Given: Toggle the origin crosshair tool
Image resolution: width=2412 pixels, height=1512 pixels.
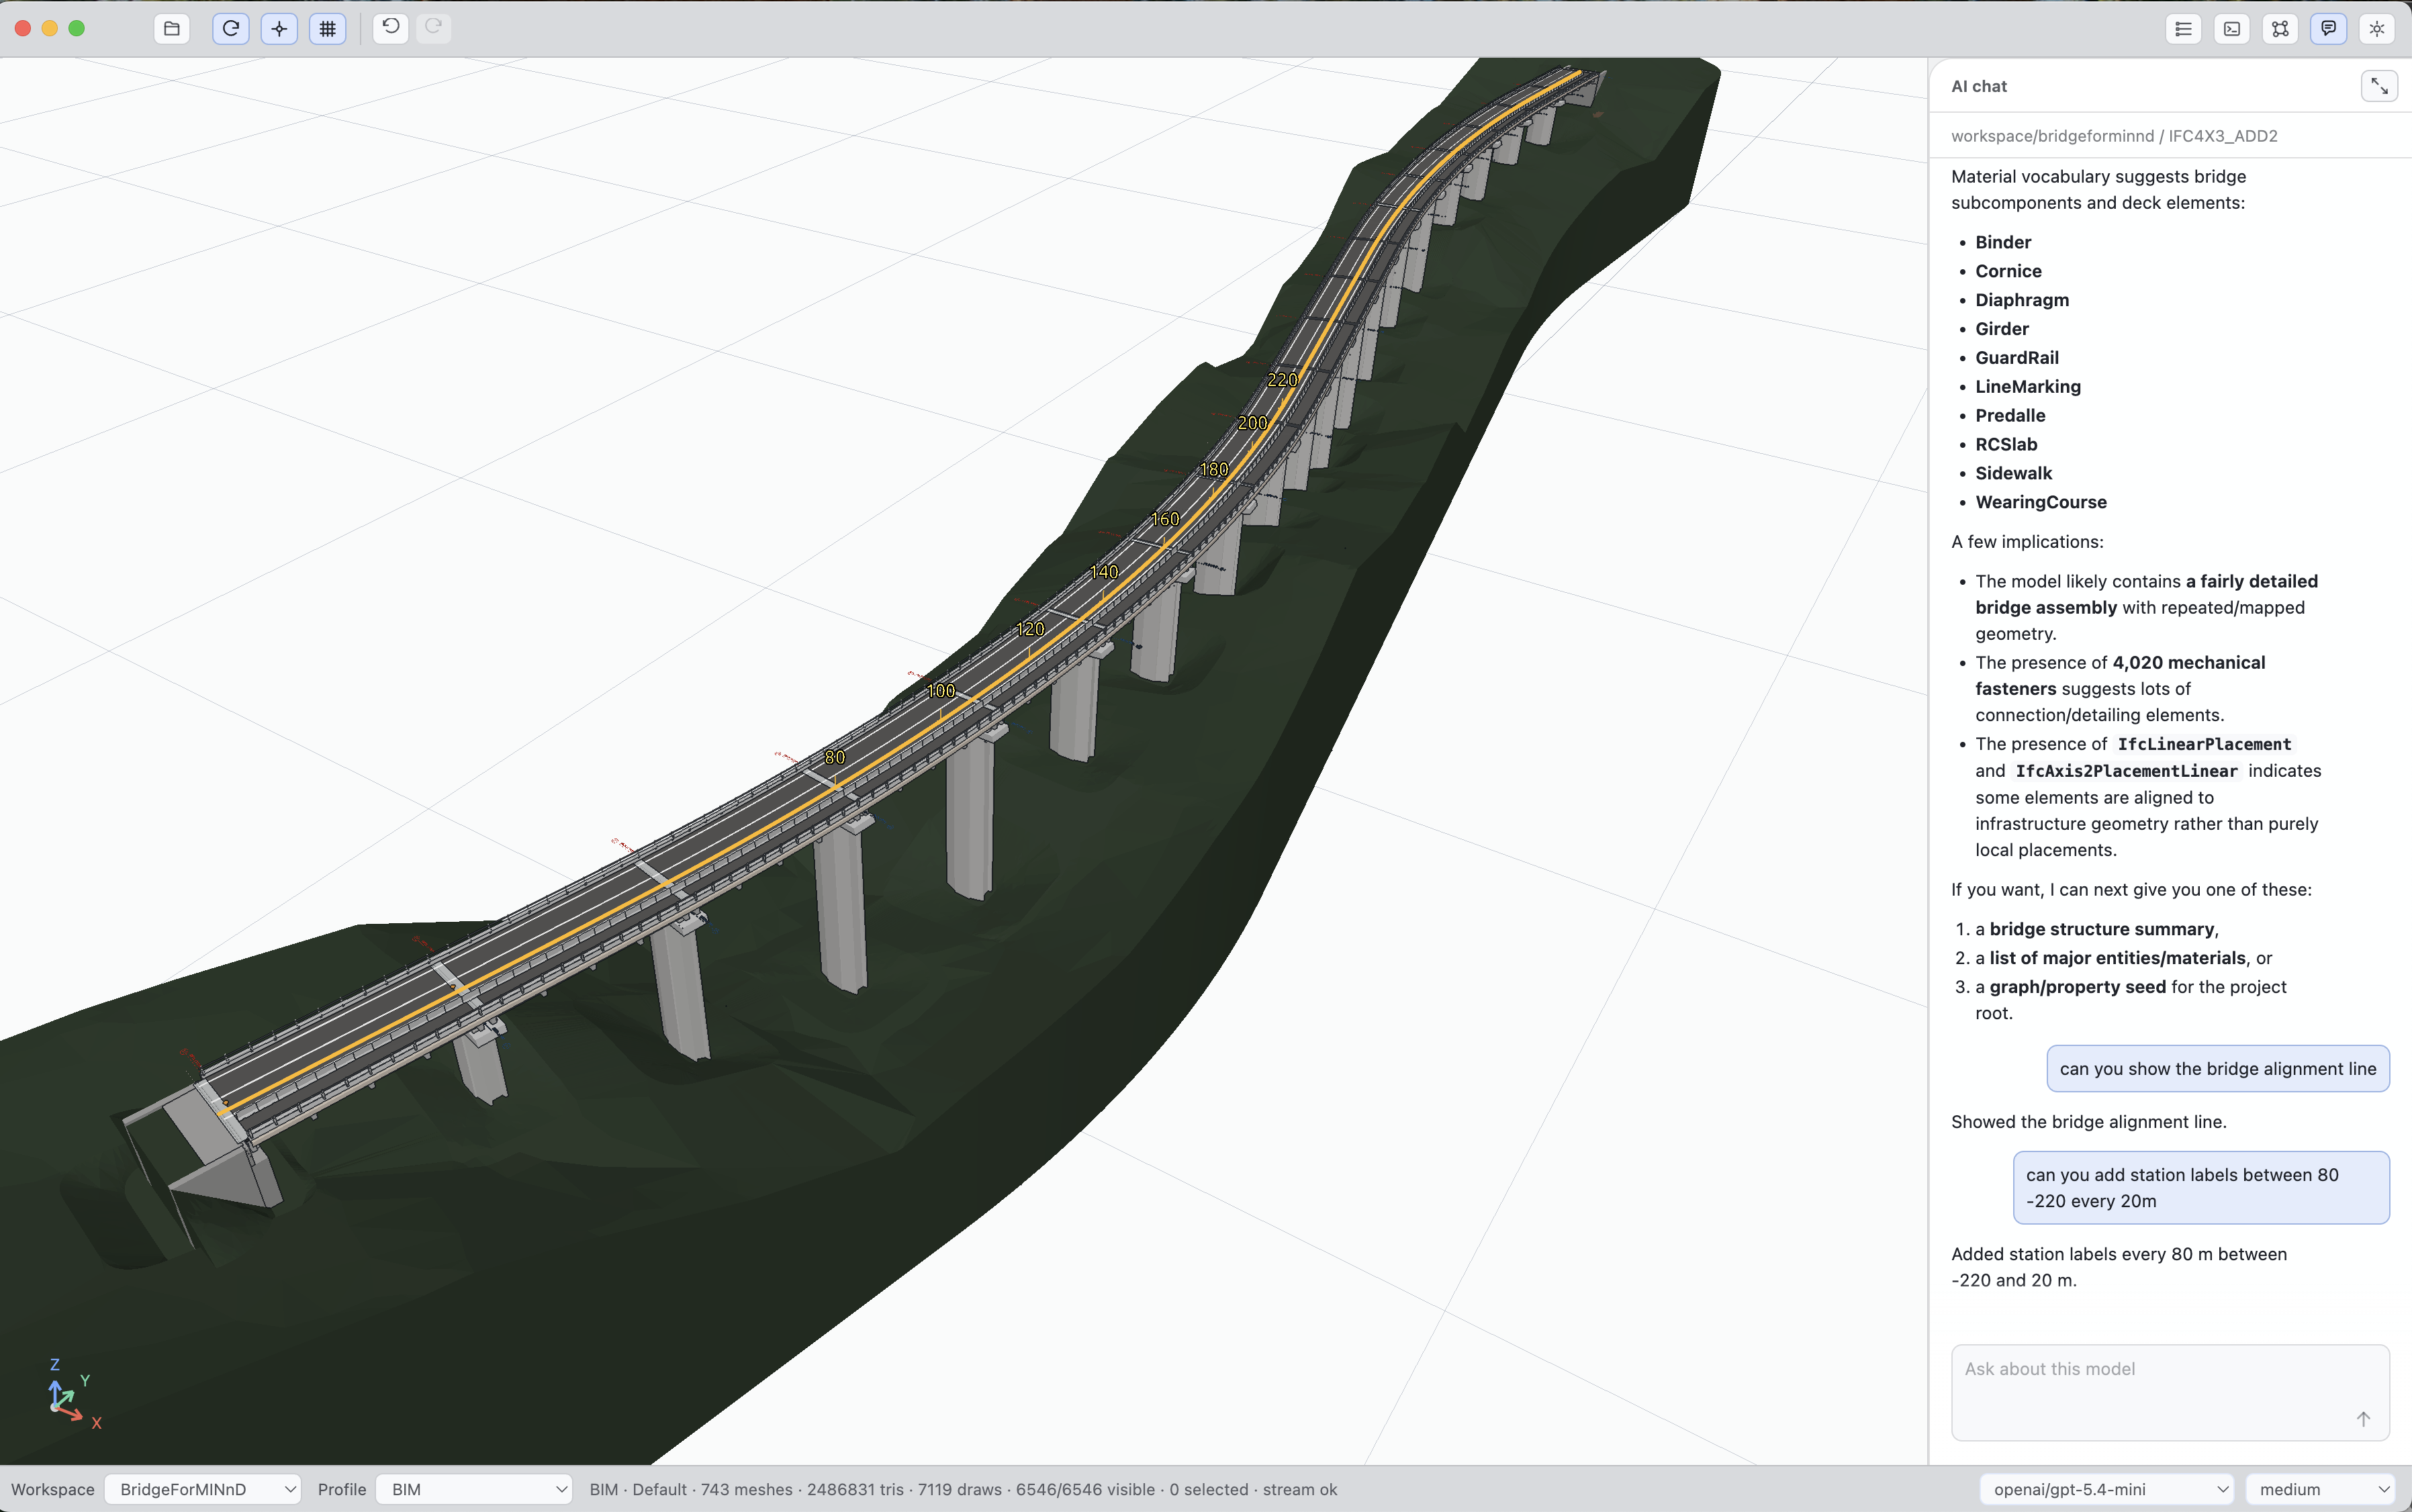Looking at the screenshot, I should tap(279, 28).
